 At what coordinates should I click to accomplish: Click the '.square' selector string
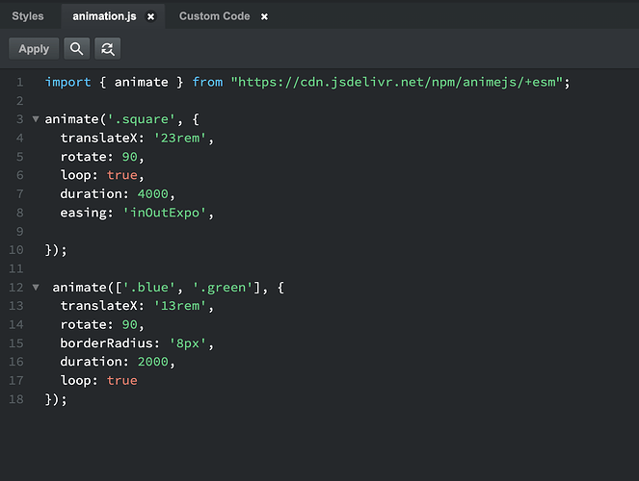pos(141,119)
